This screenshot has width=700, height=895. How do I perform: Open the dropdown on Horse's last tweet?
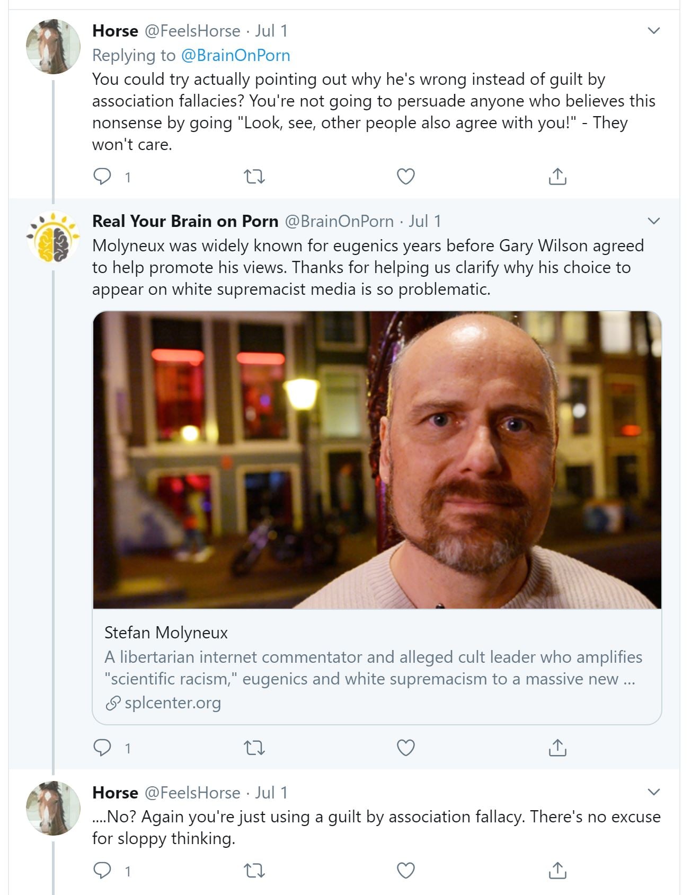(x=654, y=792)
